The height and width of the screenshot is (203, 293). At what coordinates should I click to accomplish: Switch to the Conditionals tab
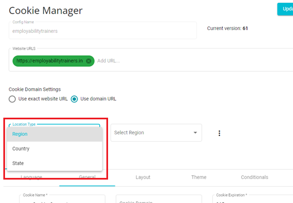(255, 177)
